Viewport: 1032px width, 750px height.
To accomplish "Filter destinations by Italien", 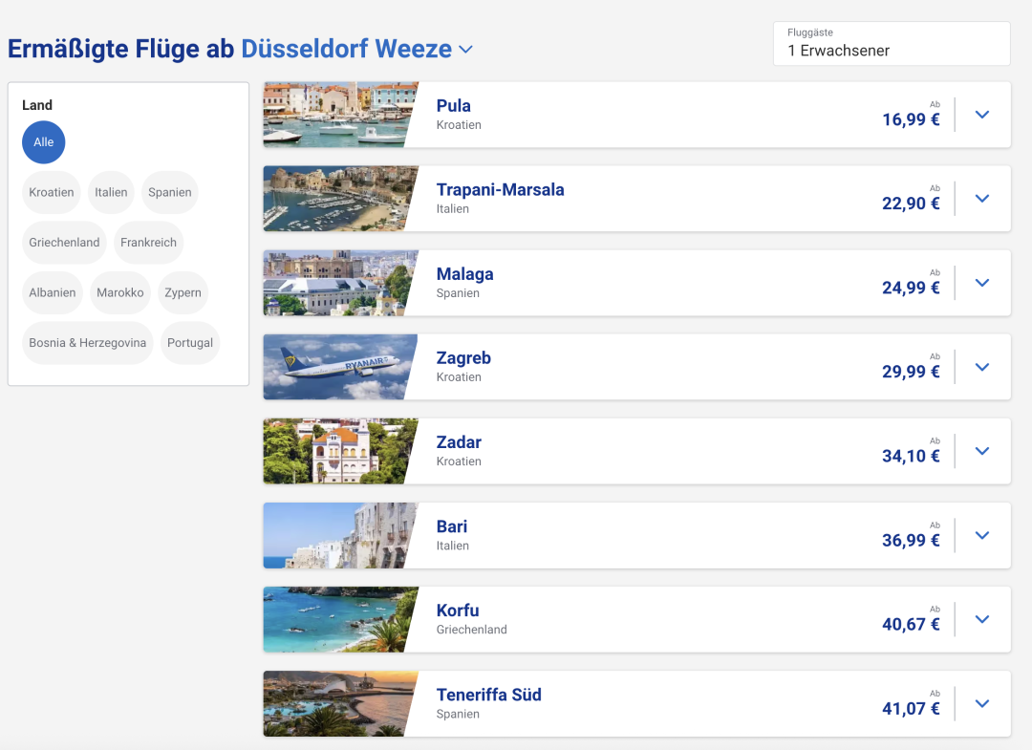I will coord(111,192).
